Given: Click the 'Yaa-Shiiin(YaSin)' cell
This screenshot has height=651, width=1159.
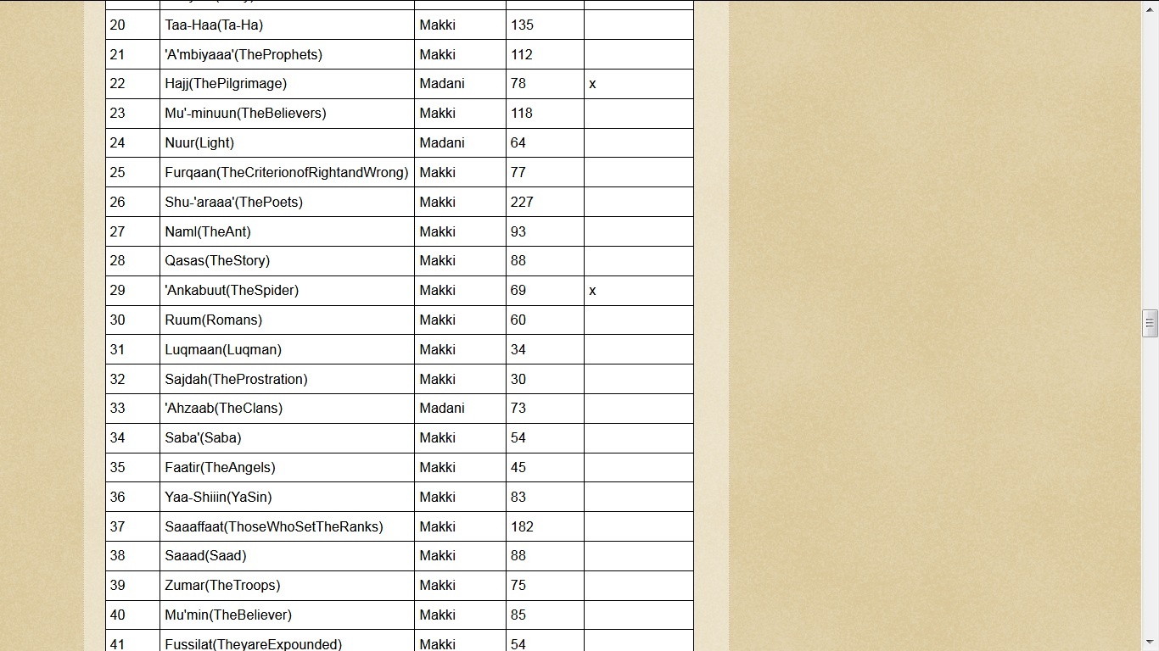Looking at the screenshot, I should [287, 497].
